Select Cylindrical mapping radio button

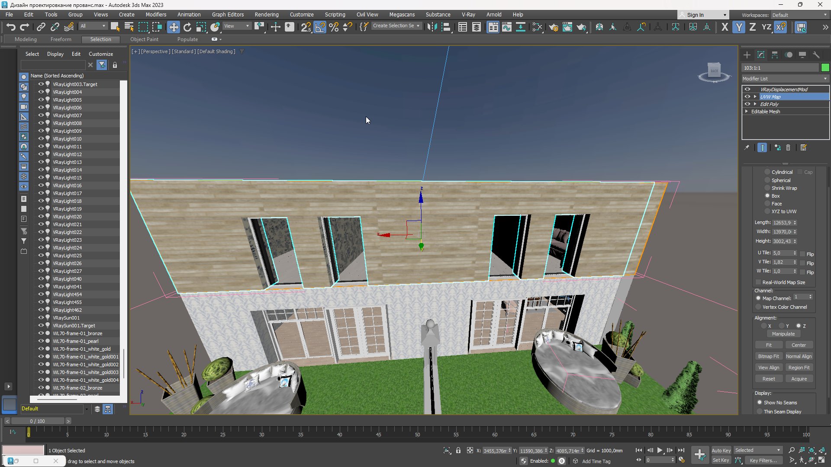pos(767,172)
